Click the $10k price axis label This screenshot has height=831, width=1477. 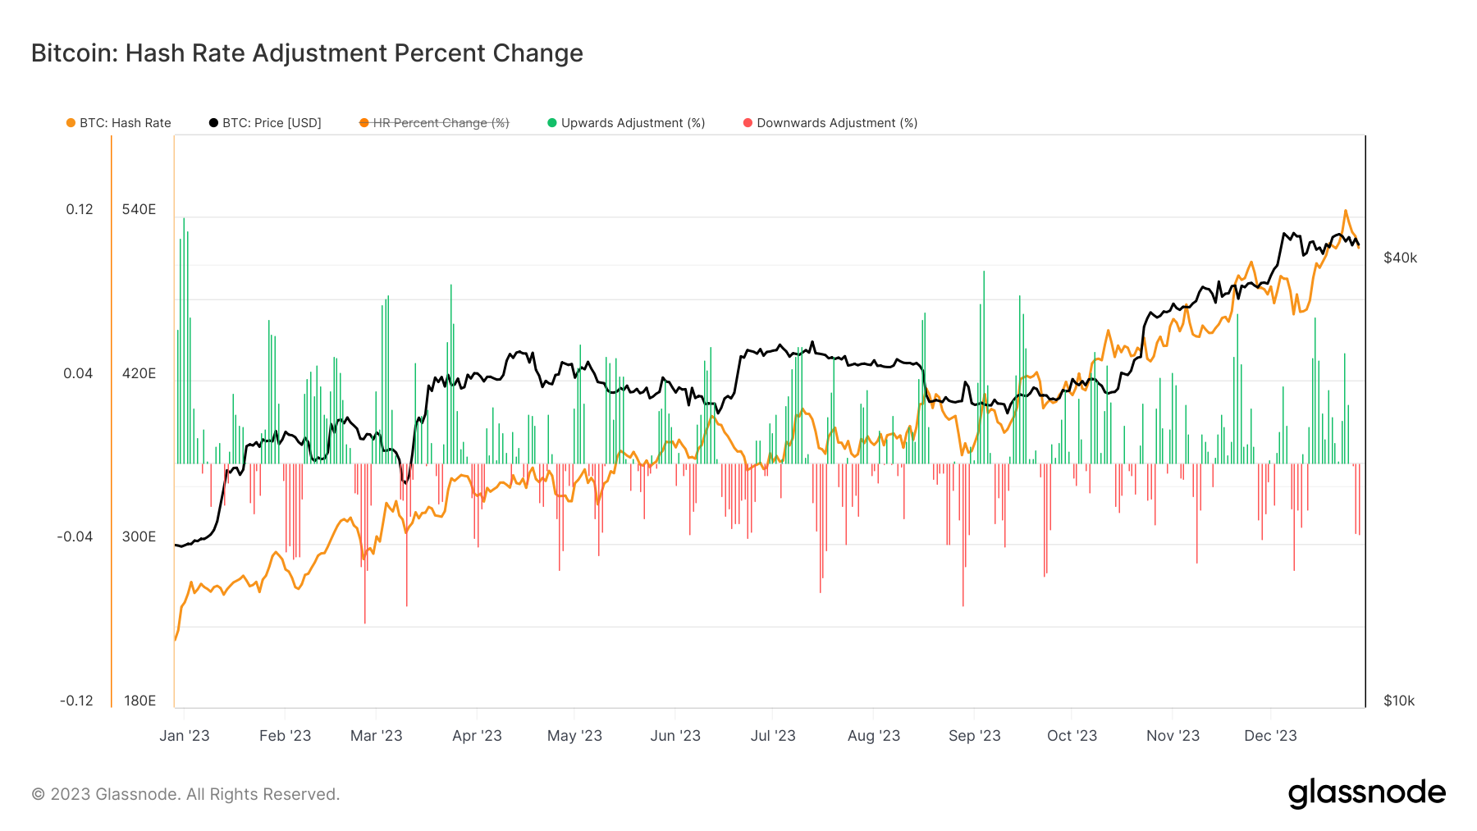coord(1399,701)
